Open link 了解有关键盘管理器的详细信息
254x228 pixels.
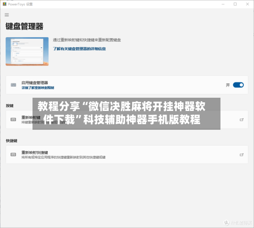coord(79,49)
